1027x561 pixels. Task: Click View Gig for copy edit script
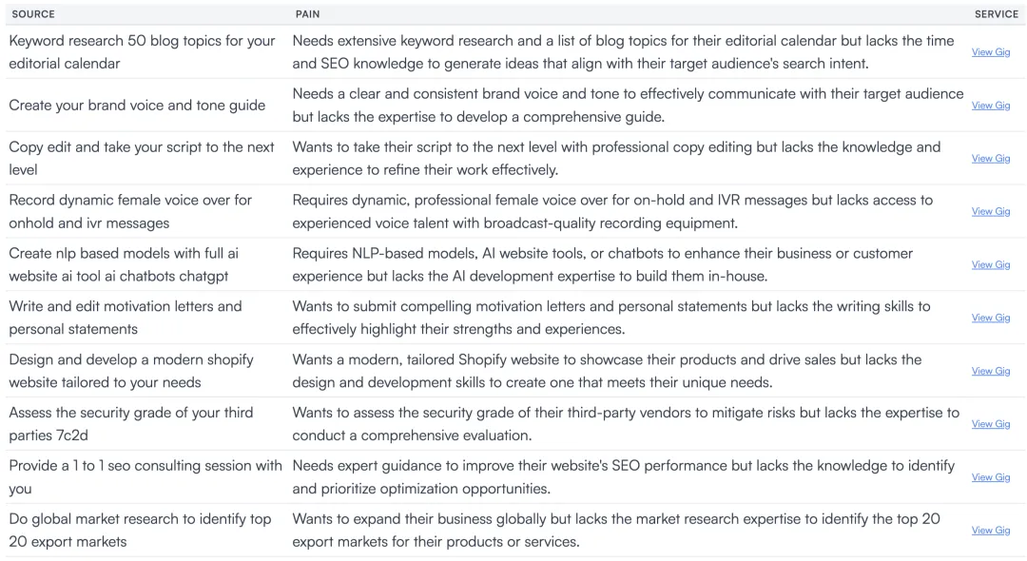(990, 159)
